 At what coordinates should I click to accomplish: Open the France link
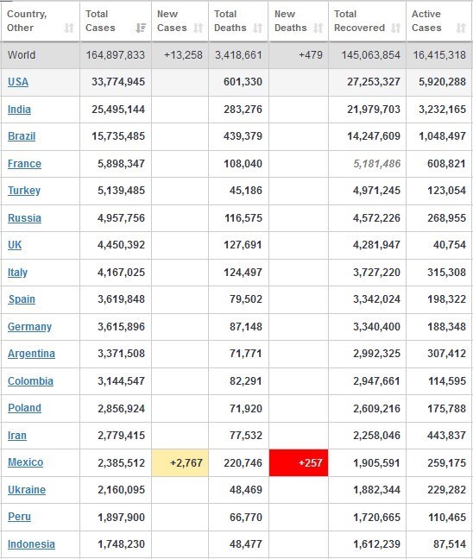pos(24,164)
